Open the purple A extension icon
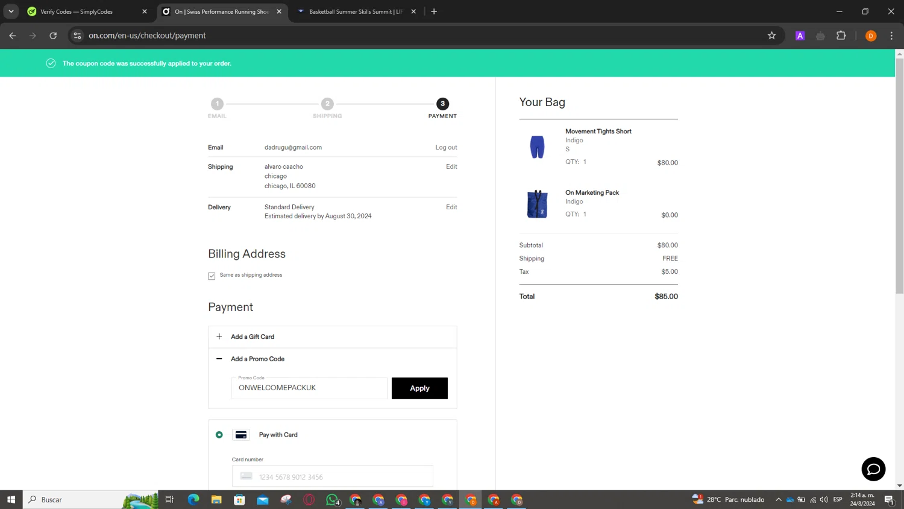904x509 pixels. click(x=800, y=36)
